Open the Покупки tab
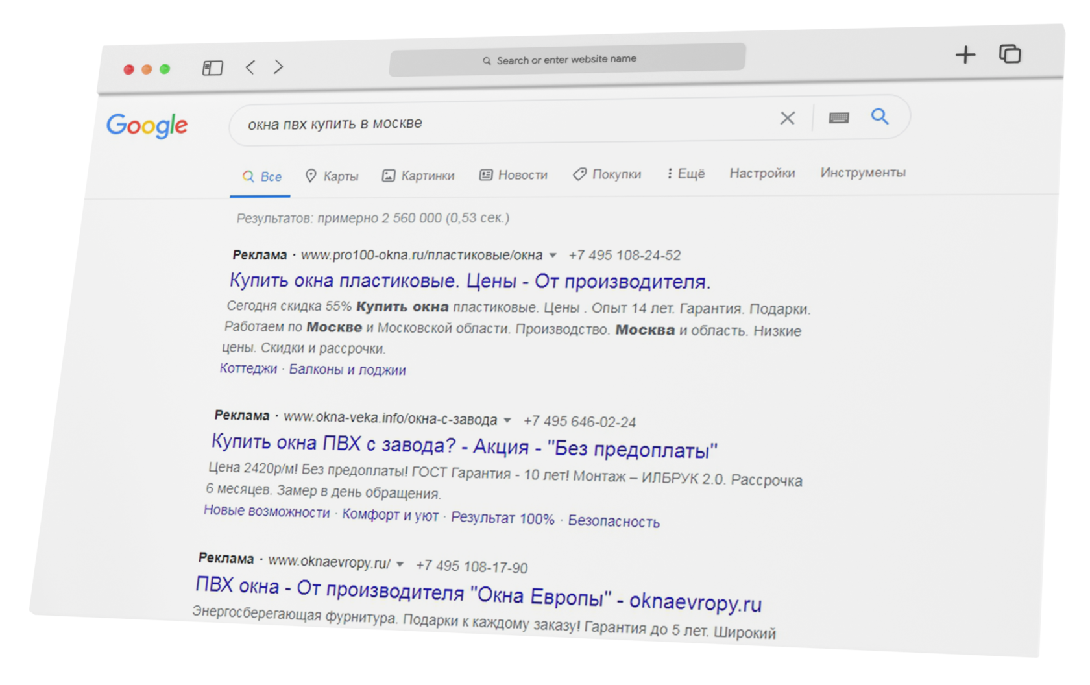Viewport: 1090px width, 685px height. click(x=607, y=174)
